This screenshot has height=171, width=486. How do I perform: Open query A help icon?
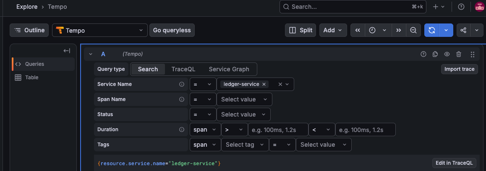[x=423, y=54]
